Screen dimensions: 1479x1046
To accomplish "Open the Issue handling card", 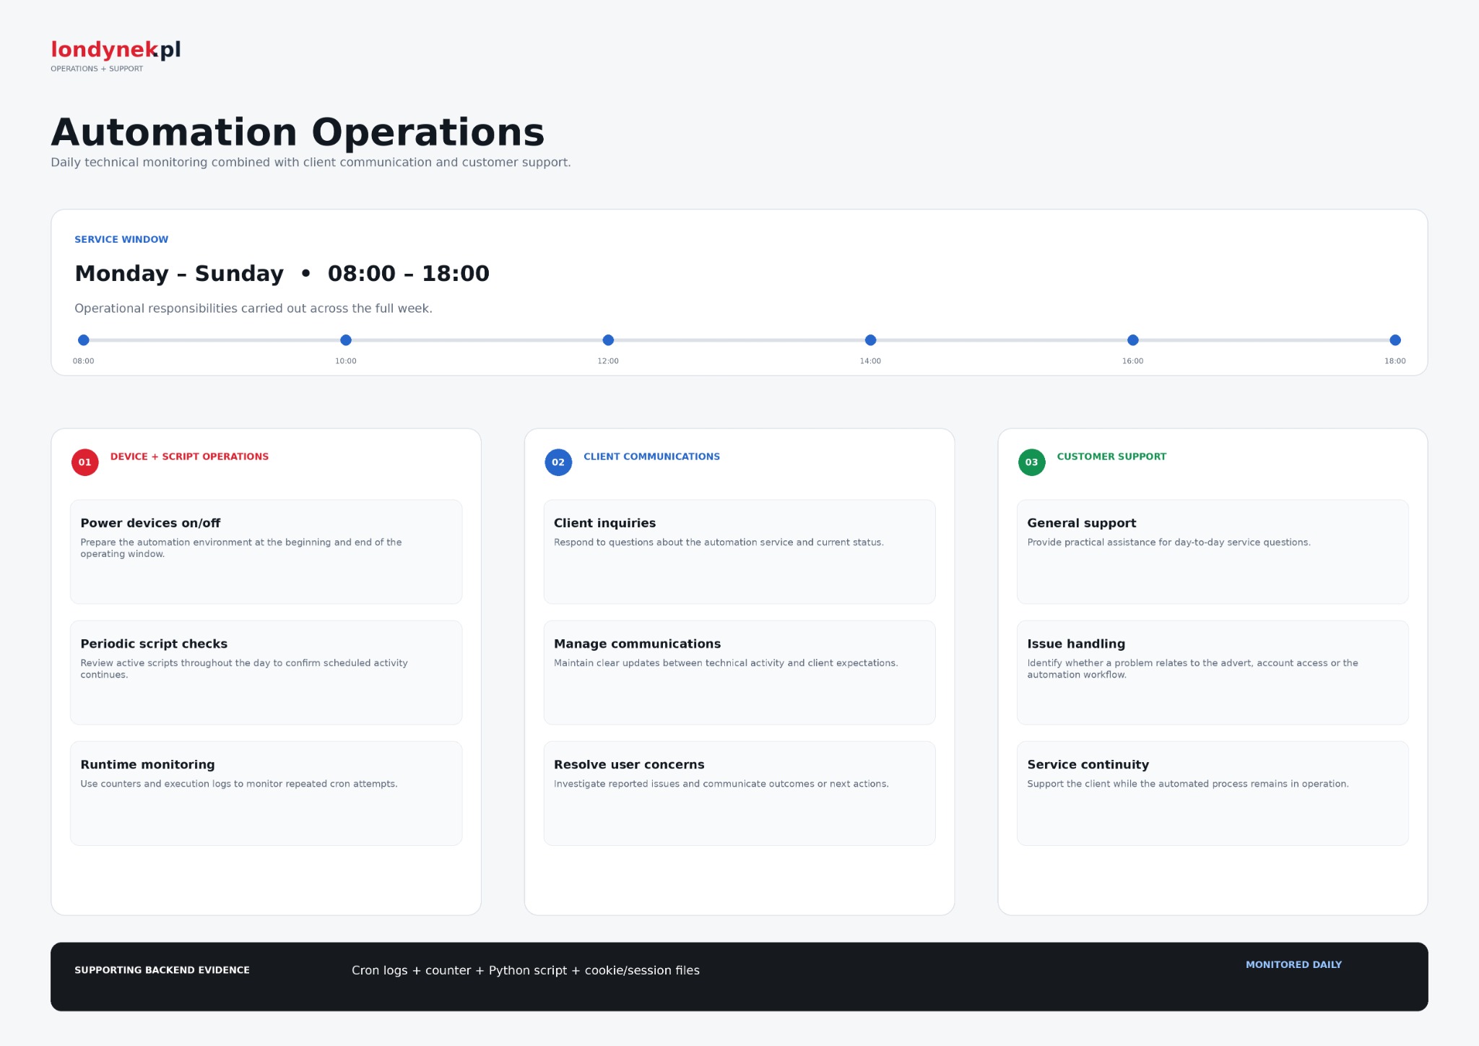I will tap(1213, 673).
